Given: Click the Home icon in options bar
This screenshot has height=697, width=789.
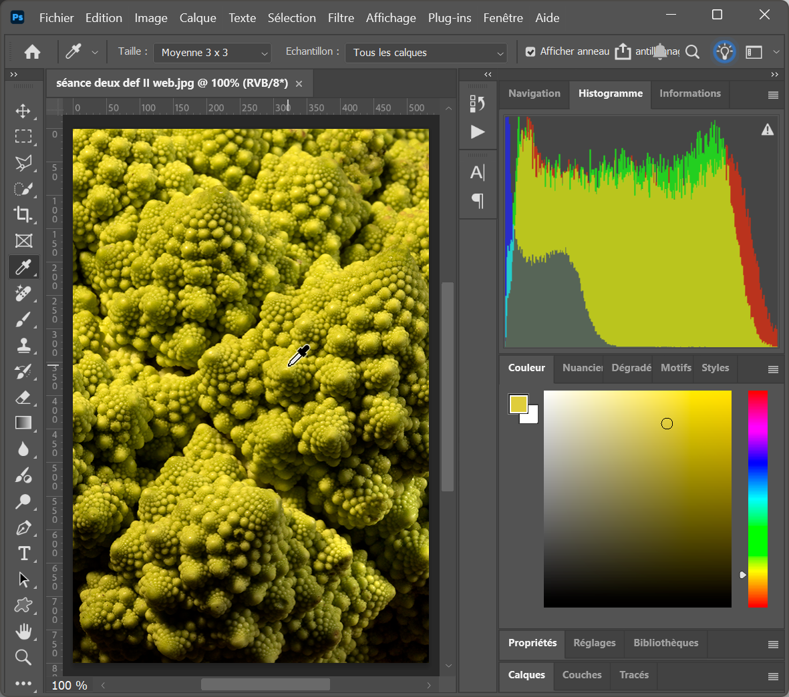Looking at the screenshot, I should [32, 52].
